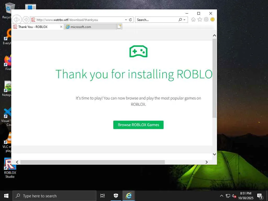268x201 pixels.
Task: Click the vertical scrollbar up arrow
Action: click(214, 35)
